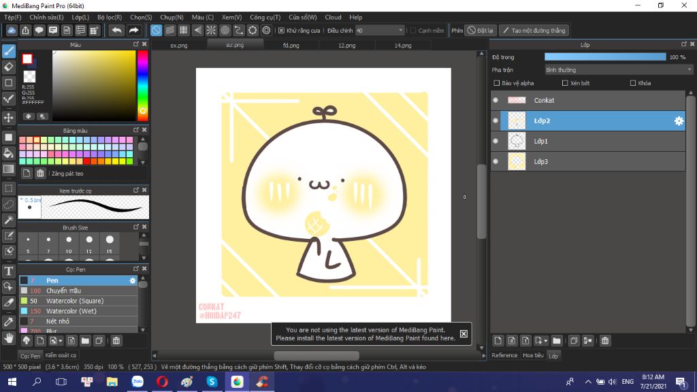
Task: Hide the Conkat layer visibility dot
Action: pos(496,100)
